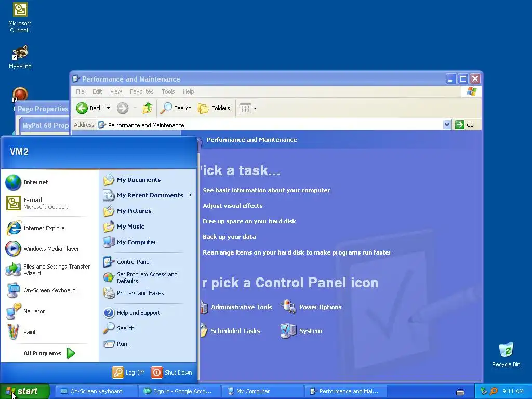Open the Edit menu
This screenshot has height=399, width=532.
[x=97, y=91]
